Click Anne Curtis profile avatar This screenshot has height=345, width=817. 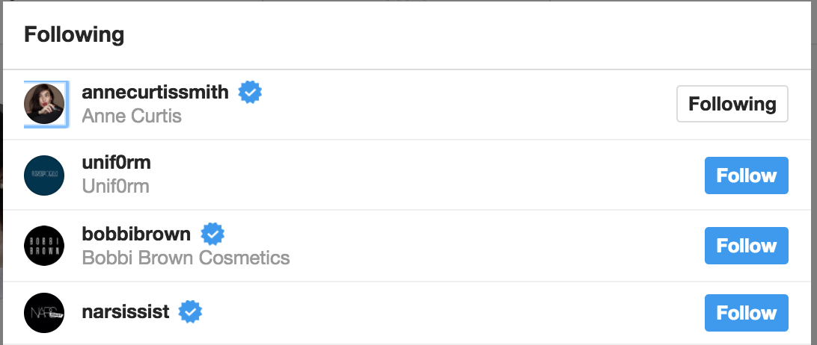44,104
